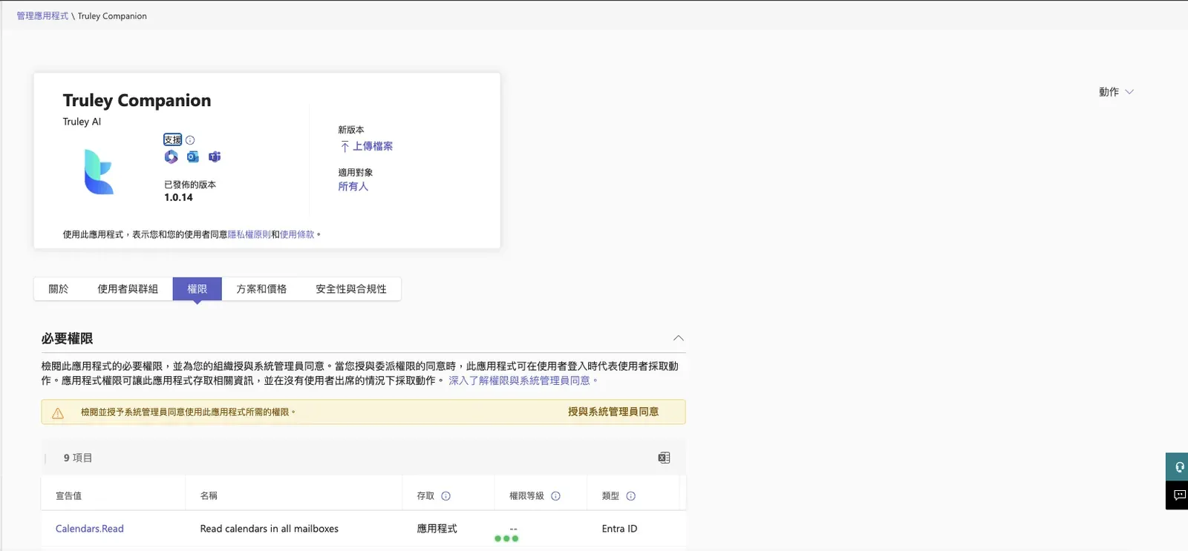Click the 9 項目 item count
This screenshot has width=1188, height=551.
[78, 458]
